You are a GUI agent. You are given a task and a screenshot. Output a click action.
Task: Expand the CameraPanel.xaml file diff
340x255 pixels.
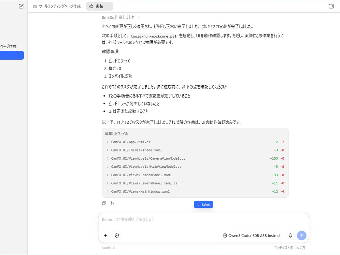tap(195, 175)
